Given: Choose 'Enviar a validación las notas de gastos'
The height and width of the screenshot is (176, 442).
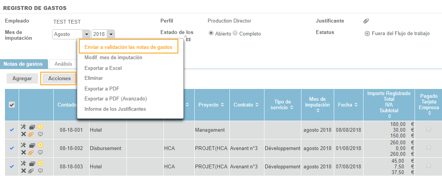Looking at the screenshot, I should 128,47.
